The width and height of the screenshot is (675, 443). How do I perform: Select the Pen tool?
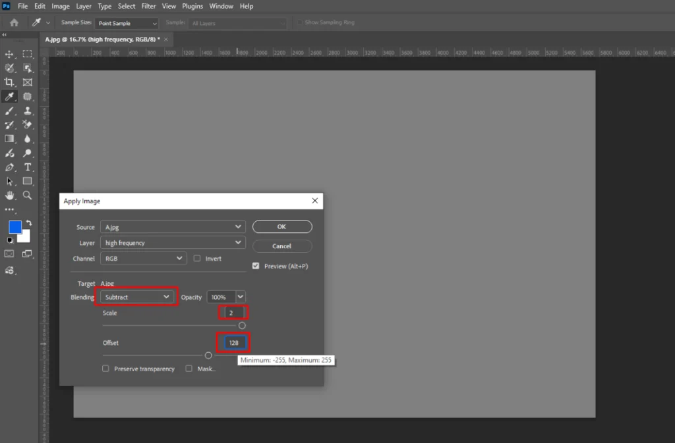click(9, 167)
